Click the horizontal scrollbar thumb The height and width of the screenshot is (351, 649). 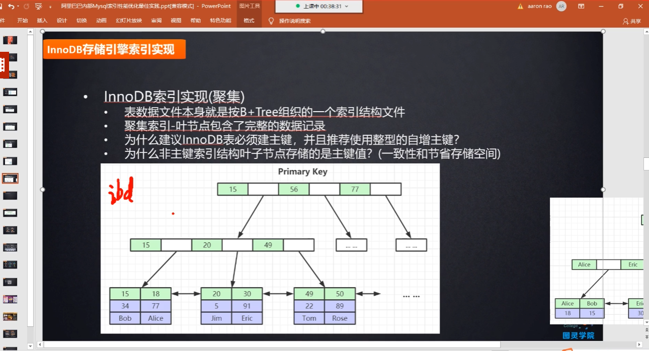point(272,345)
